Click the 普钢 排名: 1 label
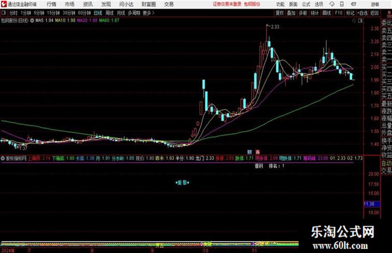Viewport: 392px width, 253px height. click(x=269, y=166)
